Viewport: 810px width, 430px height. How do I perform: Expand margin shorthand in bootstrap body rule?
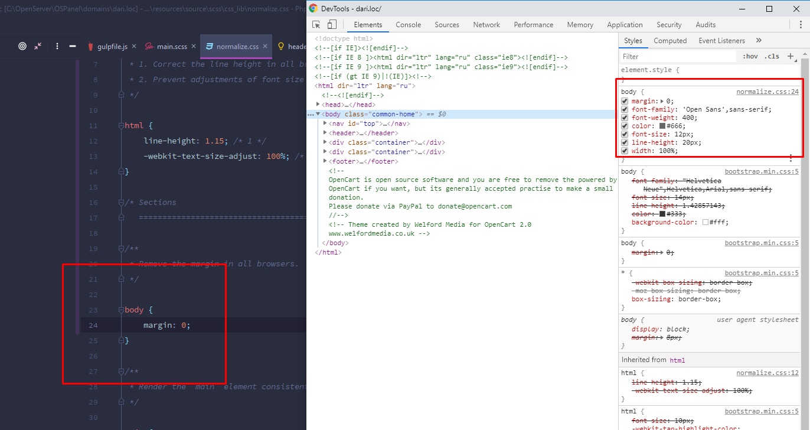click(662, 252)
